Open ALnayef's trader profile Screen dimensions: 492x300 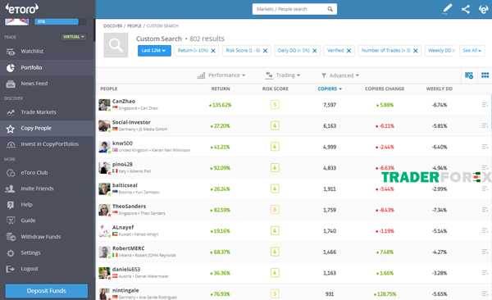(123, 228)
